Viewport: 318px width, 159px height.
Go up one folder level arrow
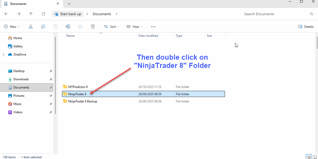click(x=31, y=14)
